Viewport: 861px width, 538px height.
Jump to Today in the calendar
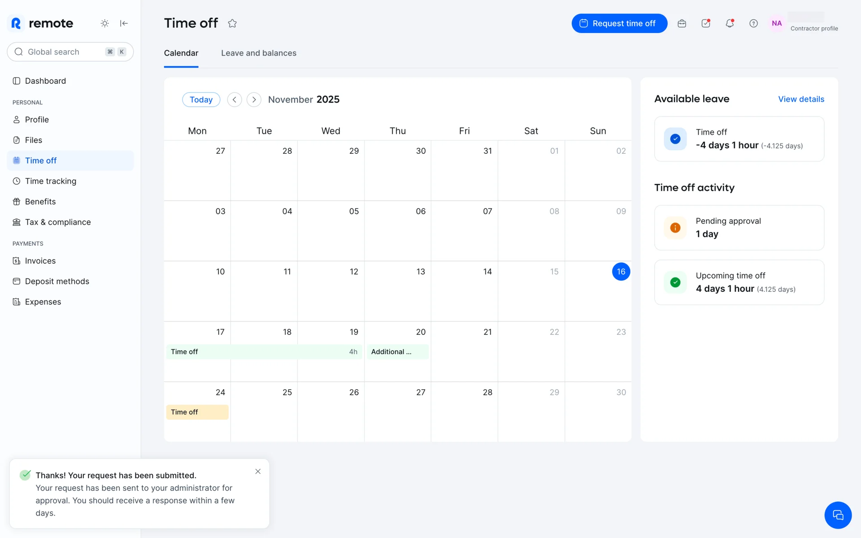pyautogui.click(x=201, y=100)
